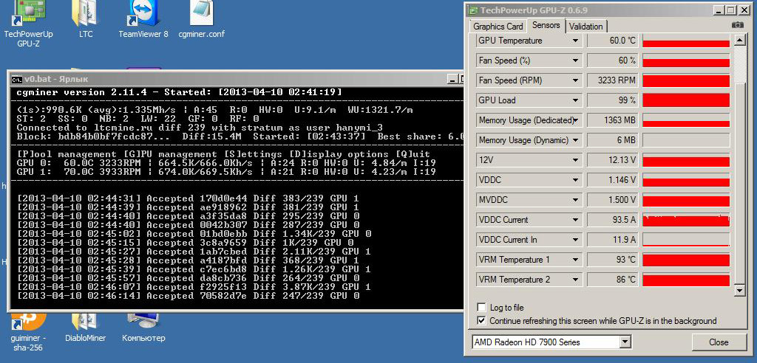Screen dimensions: 757x363
Task: Minimize the v0.bat console window
Action: [x=452, y=79]
